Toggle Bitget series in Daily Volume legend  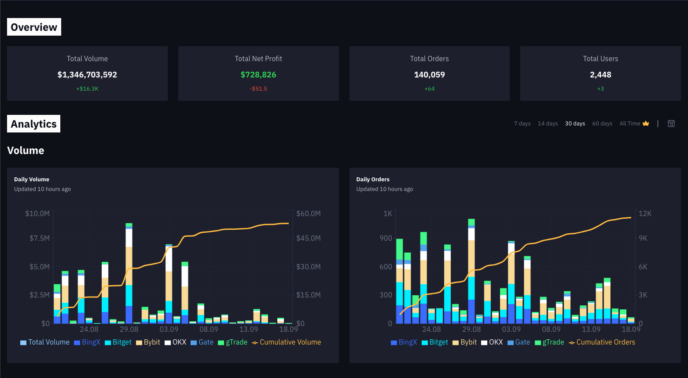click(118, 342)
